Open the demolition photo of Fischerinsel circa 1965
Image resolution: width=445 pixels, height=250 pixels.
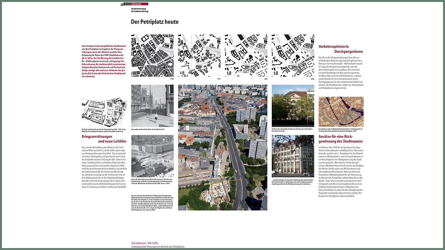152,156
